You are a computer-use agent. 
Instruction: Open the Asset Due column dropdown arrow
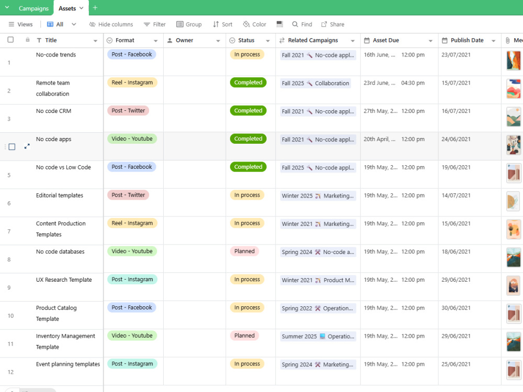(430, 41)
